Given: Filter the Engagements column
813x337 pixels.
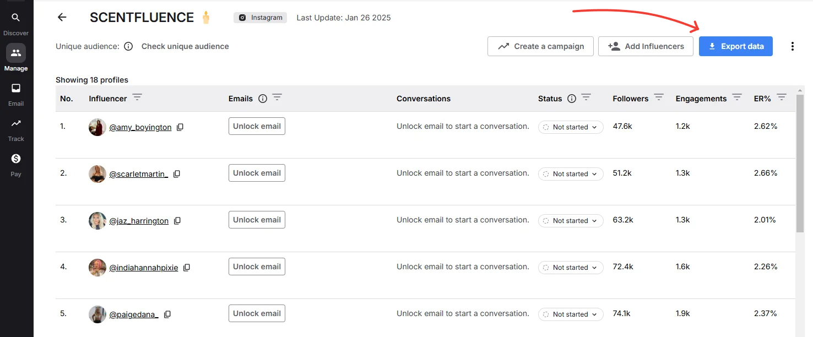Looking at the screenshot, I should point(737,97).
